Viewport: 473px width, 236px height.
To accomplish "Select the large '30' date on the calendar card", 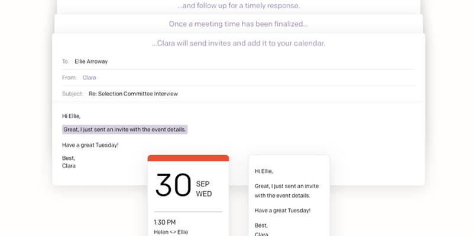I will click(173, 185).
